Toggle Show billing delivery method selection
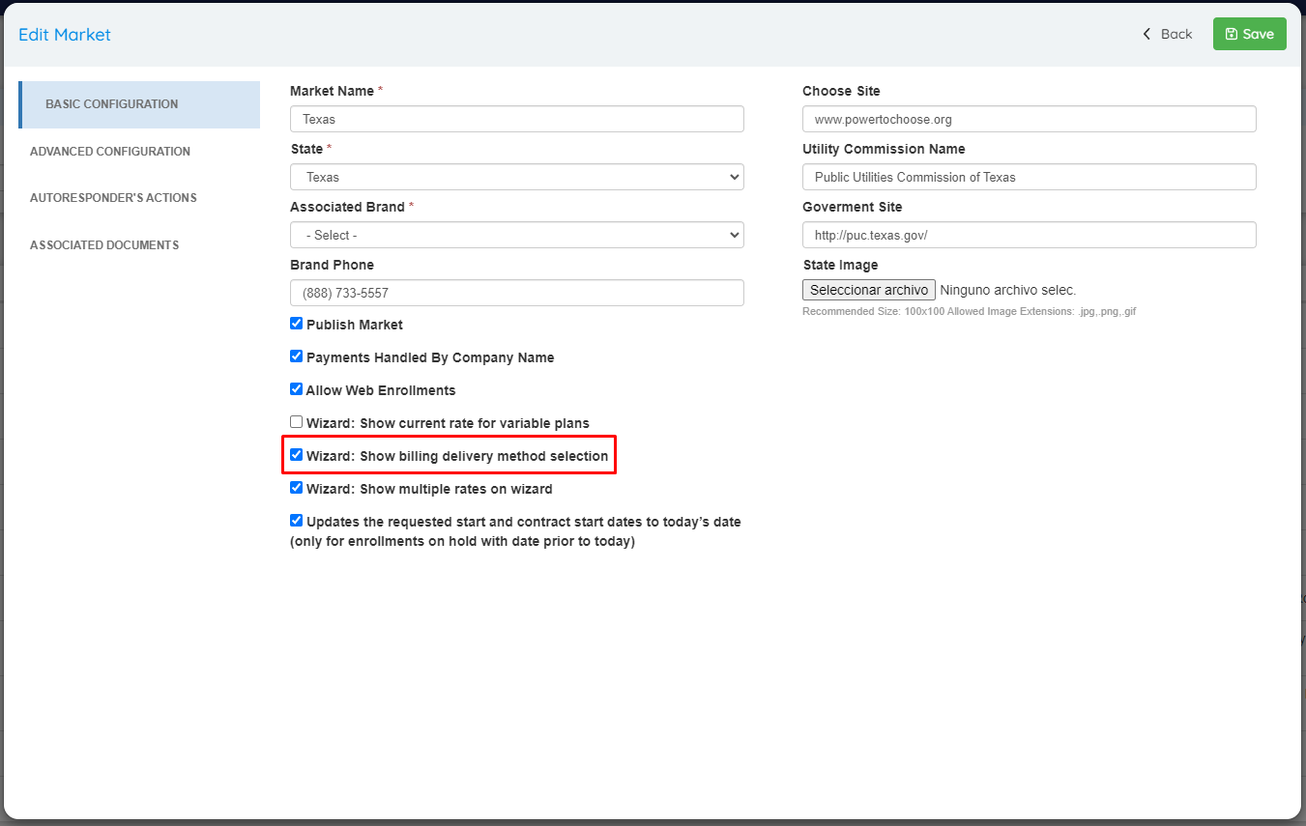Screen dimensions: 1306x826 297,455
